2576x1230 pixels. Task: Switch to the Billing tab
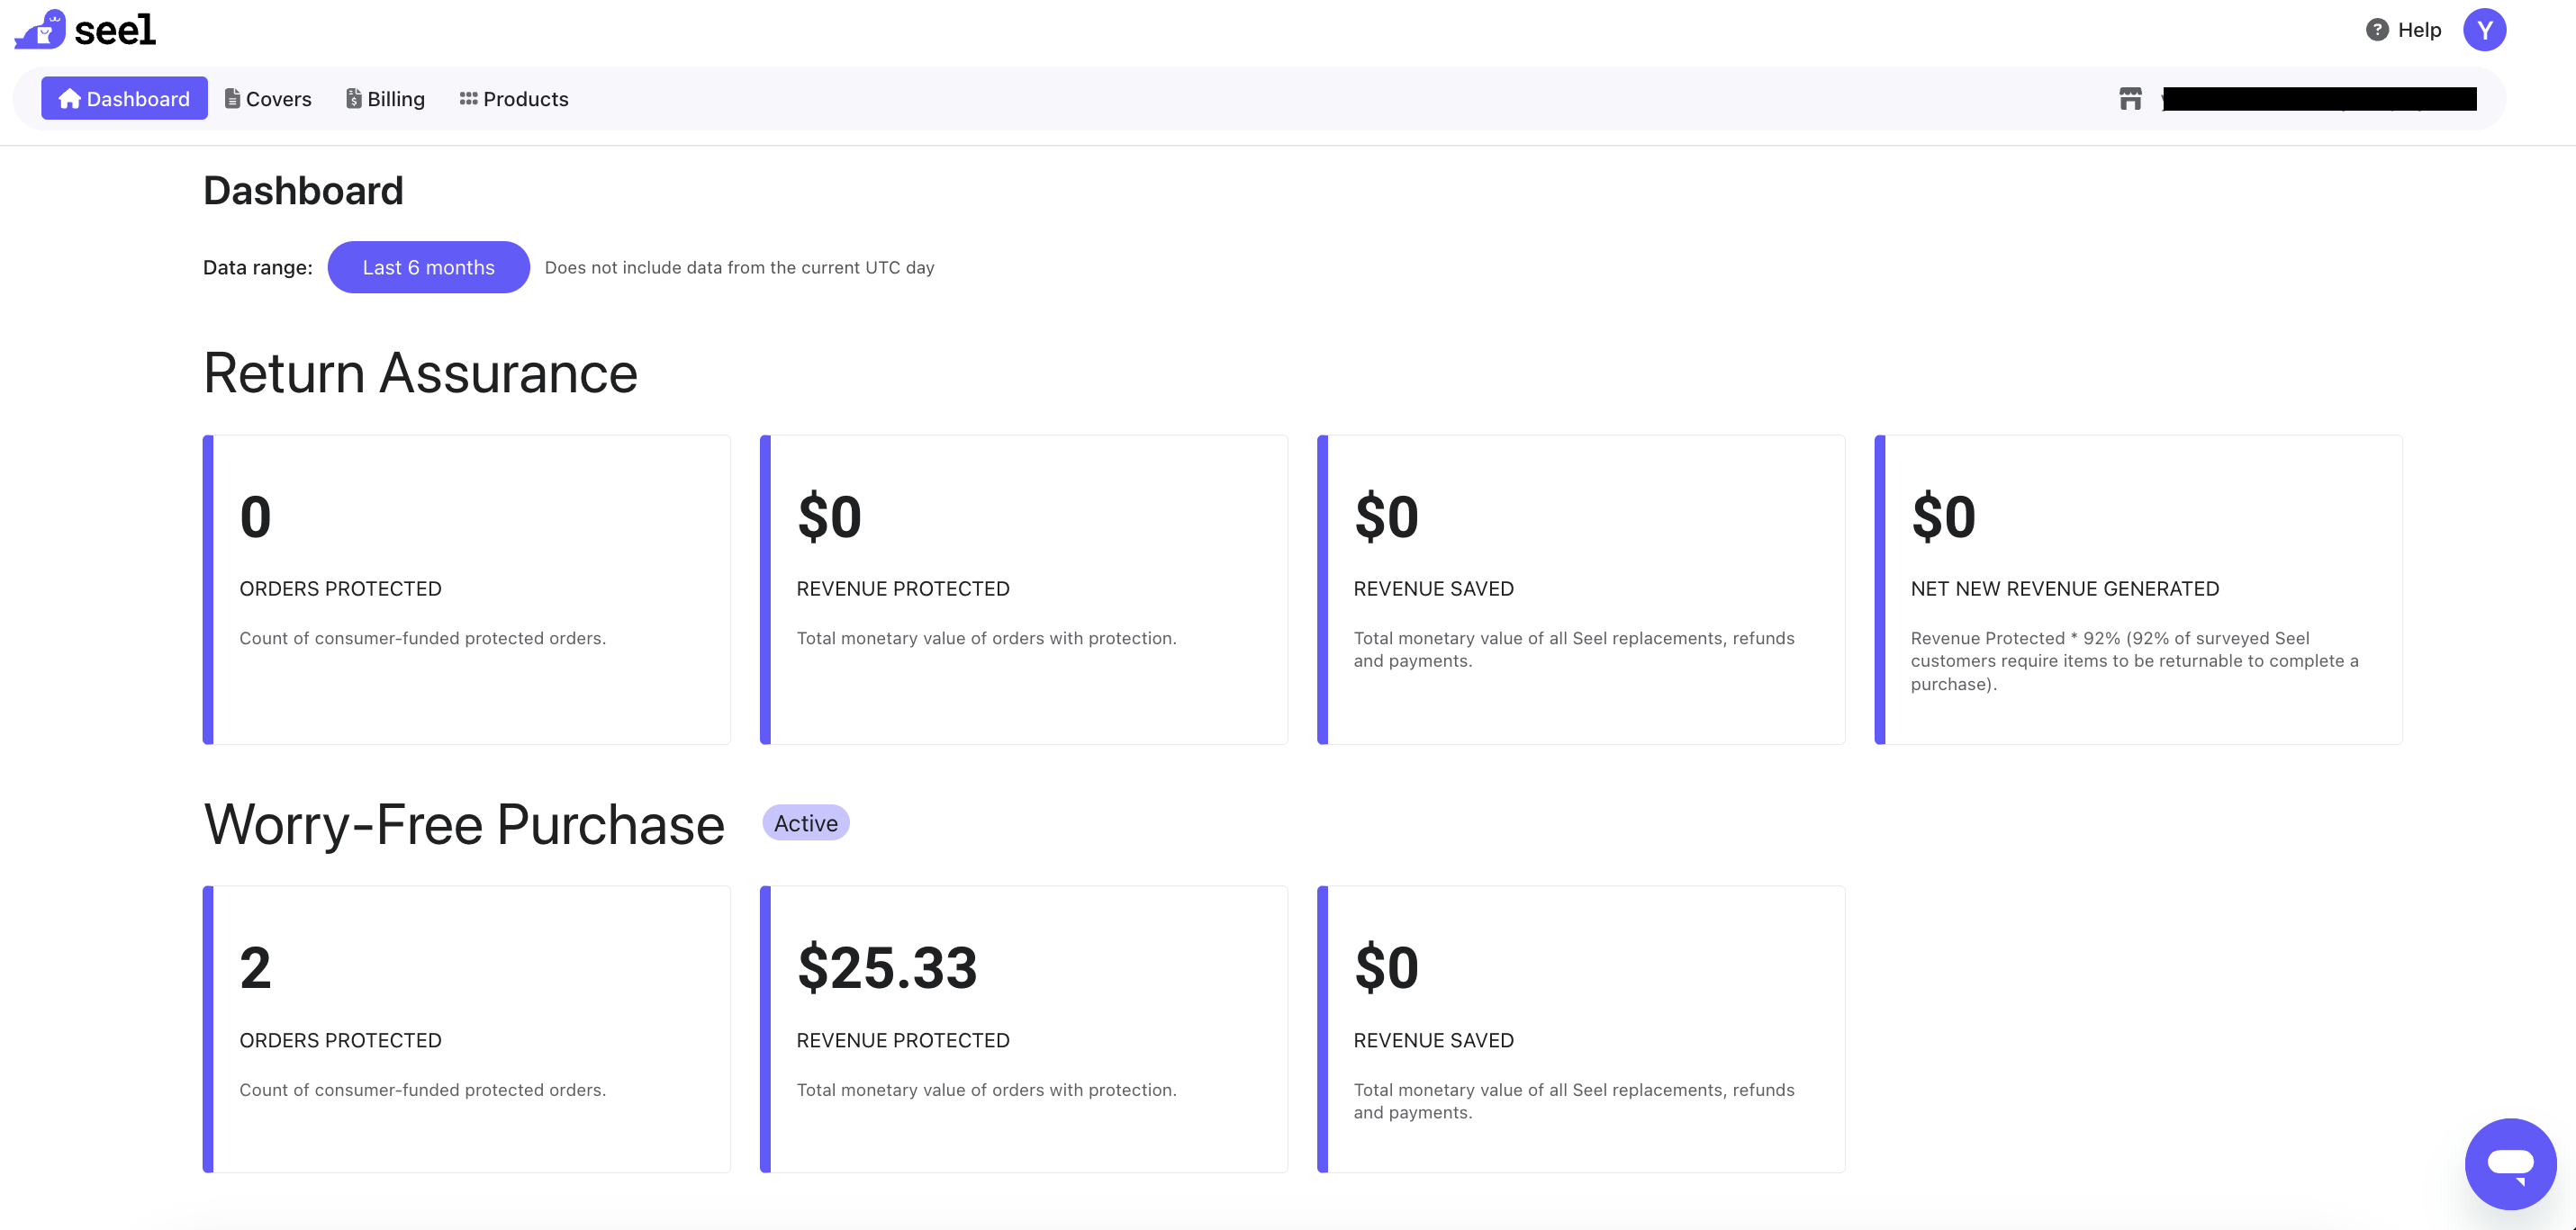pyautogui.click(x=397, y=98)
